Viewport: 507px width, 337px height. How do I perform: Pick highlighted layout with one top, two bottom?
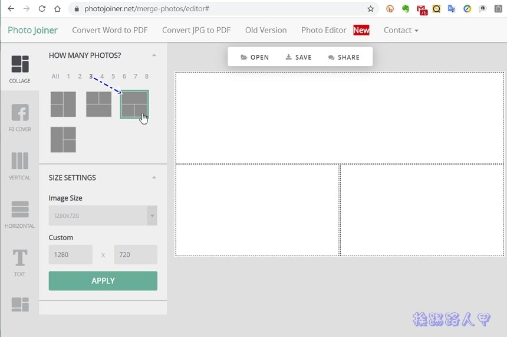pyautogui.click(x=134, y=104)
